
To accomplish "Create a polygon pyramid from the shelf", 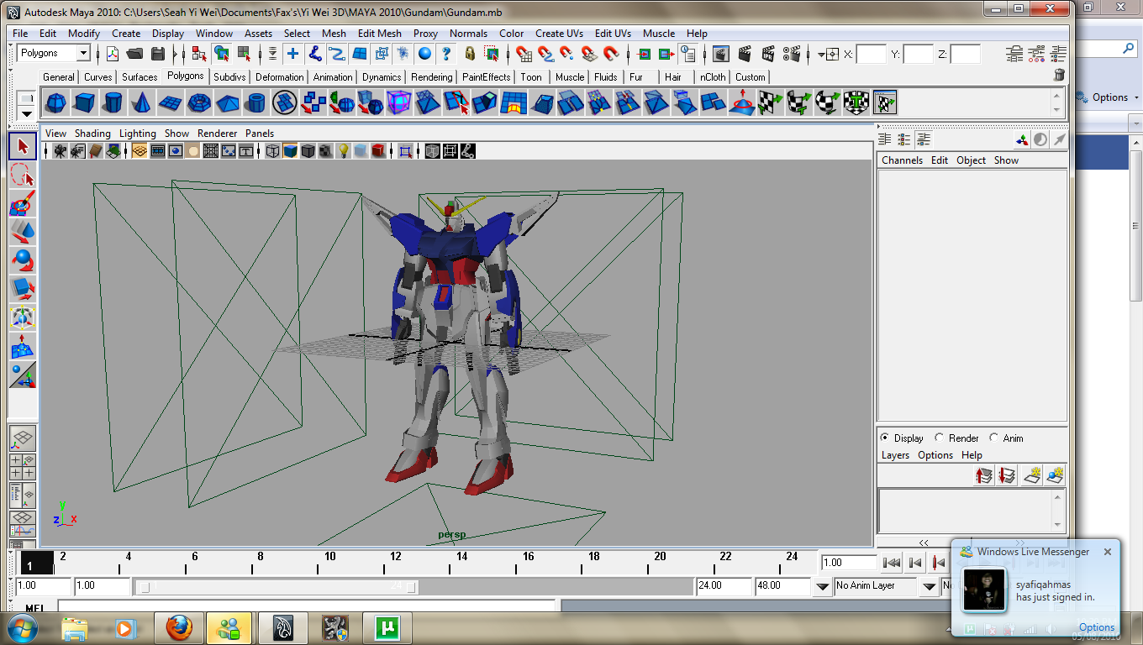I will [227, 103].
